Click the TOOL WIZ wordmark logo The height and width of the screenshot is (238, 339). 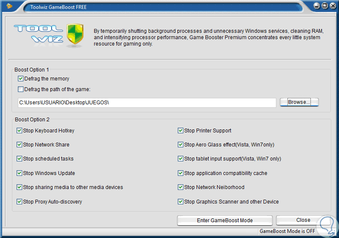(x=38, y=34)
